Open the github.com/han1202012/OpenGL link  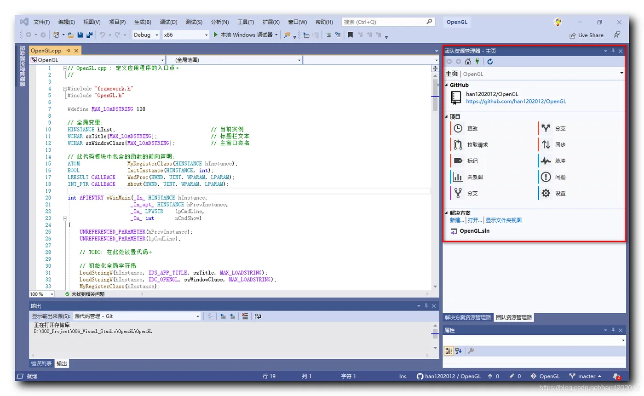516,101
